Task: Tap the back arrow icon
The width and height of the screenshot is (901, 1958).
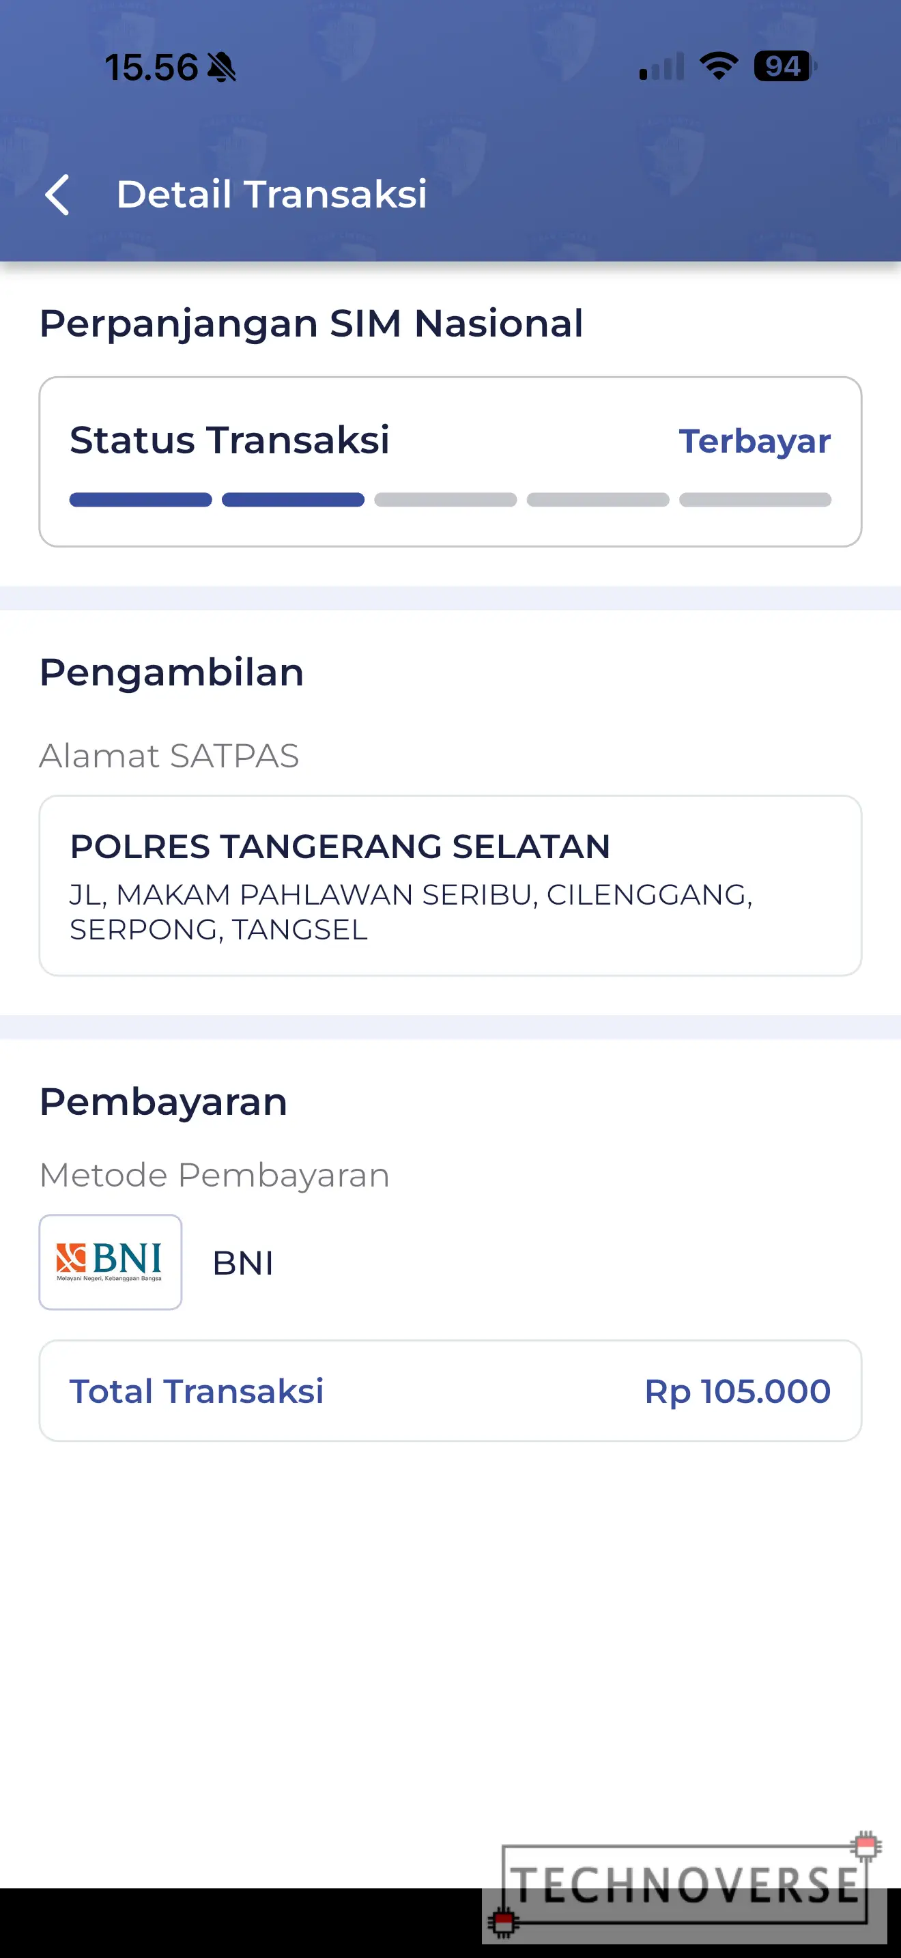Action: (58, 195)
